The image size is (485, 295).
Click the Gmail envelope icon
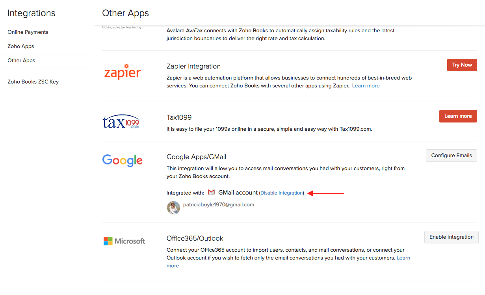click(x=211, y=193)
